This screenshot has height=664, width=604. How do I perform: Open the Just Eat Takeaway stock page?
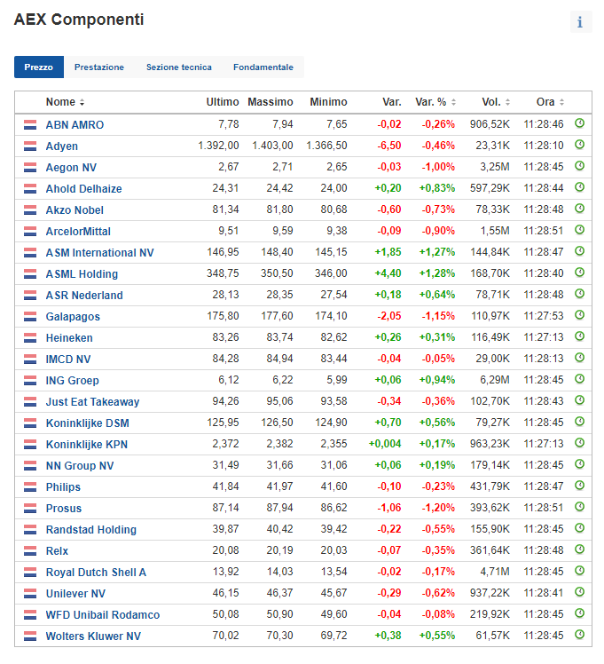(92, 402)
